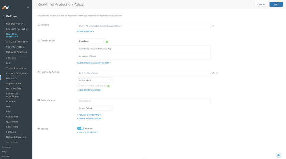286x159 pixels.
Task: Expand ADD CRITERIA under Source
Action: (x=85, y=31)
